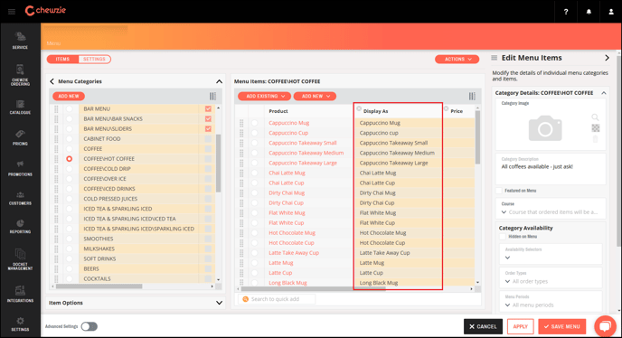Open the Course dropdown
622x338 pixels.
pyautogui.click(x=551, y=209)
